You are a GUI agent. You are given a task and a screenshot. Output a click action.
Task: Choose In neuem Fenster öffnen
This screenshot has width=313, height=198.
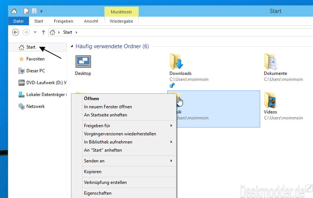(x=129, y=107)
